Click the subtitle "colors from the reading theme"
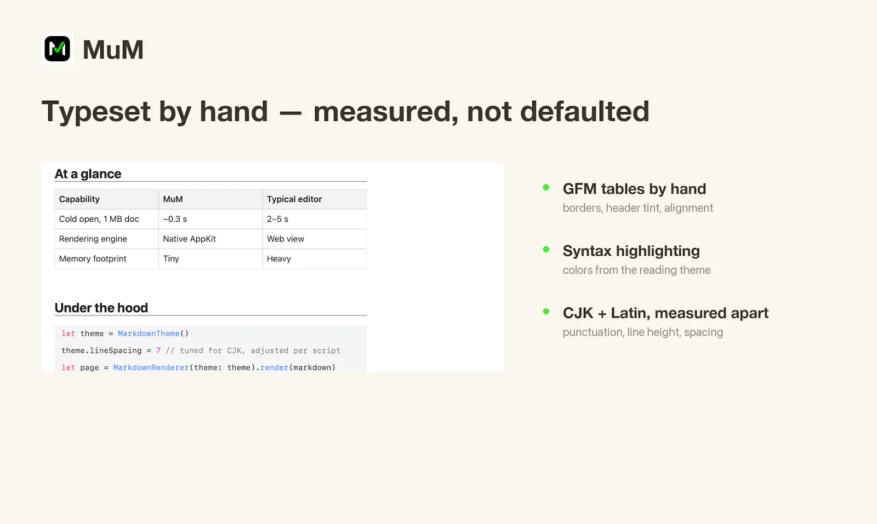 [637, 270]
